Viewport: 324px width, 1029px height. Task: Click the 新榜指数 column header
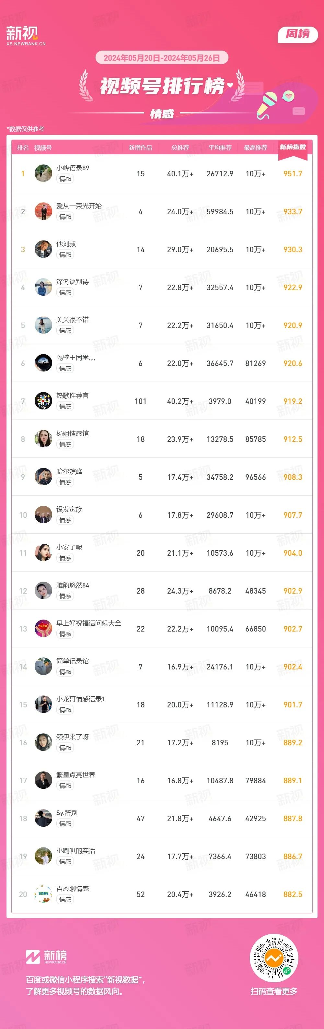(293, 148)
